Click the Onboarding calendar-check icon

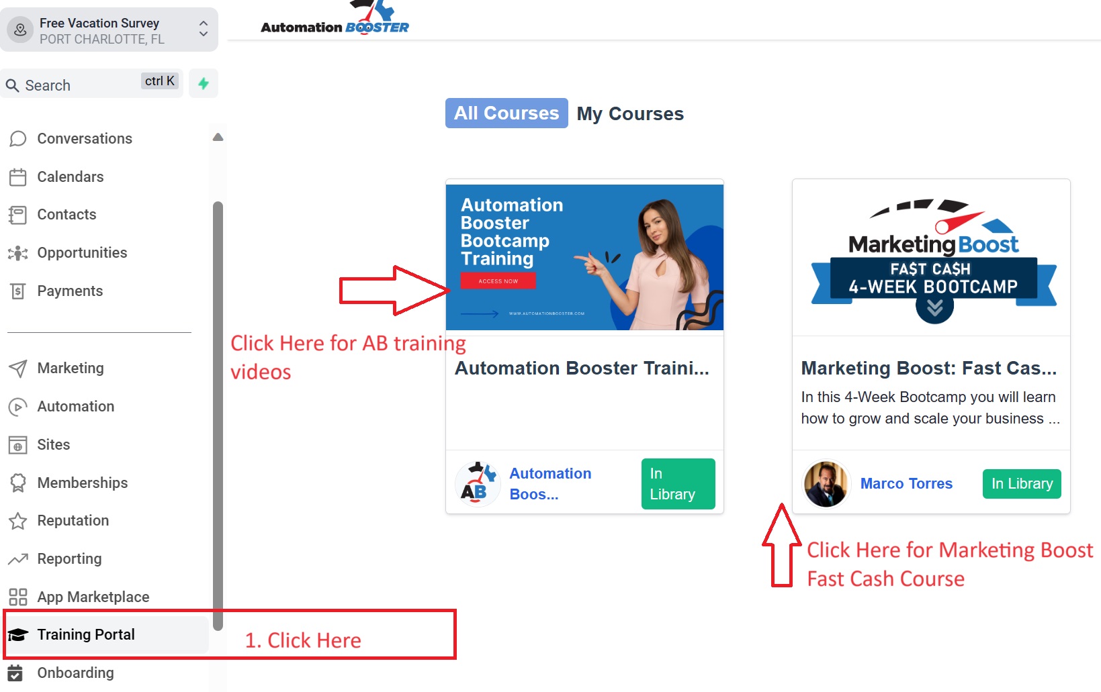(x=15, y=673)
